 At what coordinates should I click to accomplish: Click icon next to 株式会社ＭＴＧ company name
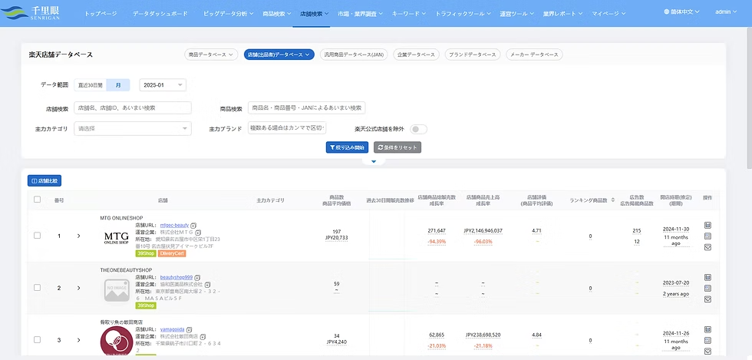pos(198,233)
